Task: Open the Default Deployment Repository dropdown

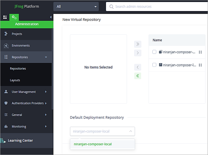Action: pos(102,131)
